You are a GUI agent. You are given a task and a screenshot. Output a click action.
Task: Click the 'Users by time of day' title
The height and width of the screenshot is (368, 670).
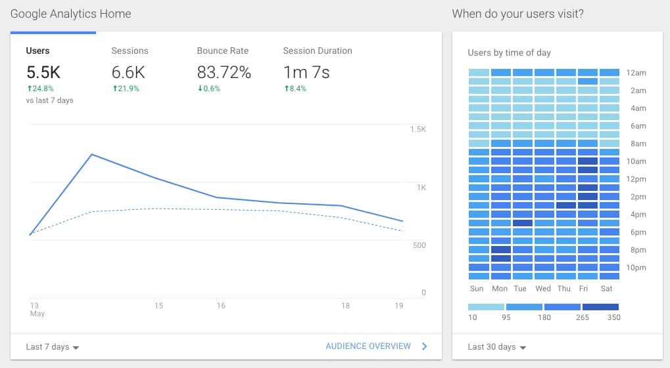[x=509, y=52]
